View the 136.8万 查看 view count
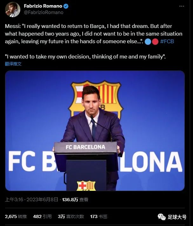193x226 pixels. point(75,200)
